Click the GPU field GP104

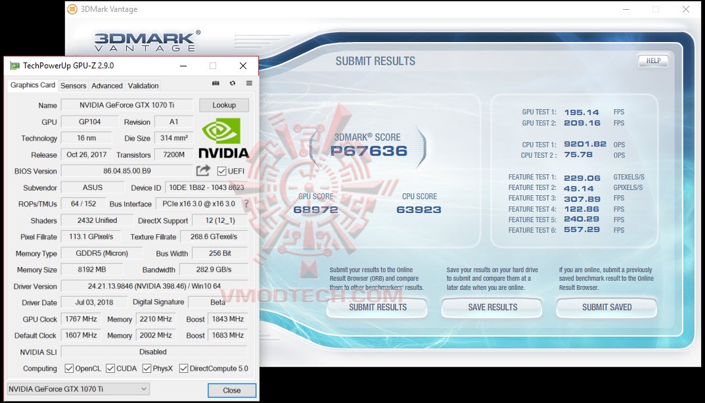pyautogui.click(x=90, y=122)
